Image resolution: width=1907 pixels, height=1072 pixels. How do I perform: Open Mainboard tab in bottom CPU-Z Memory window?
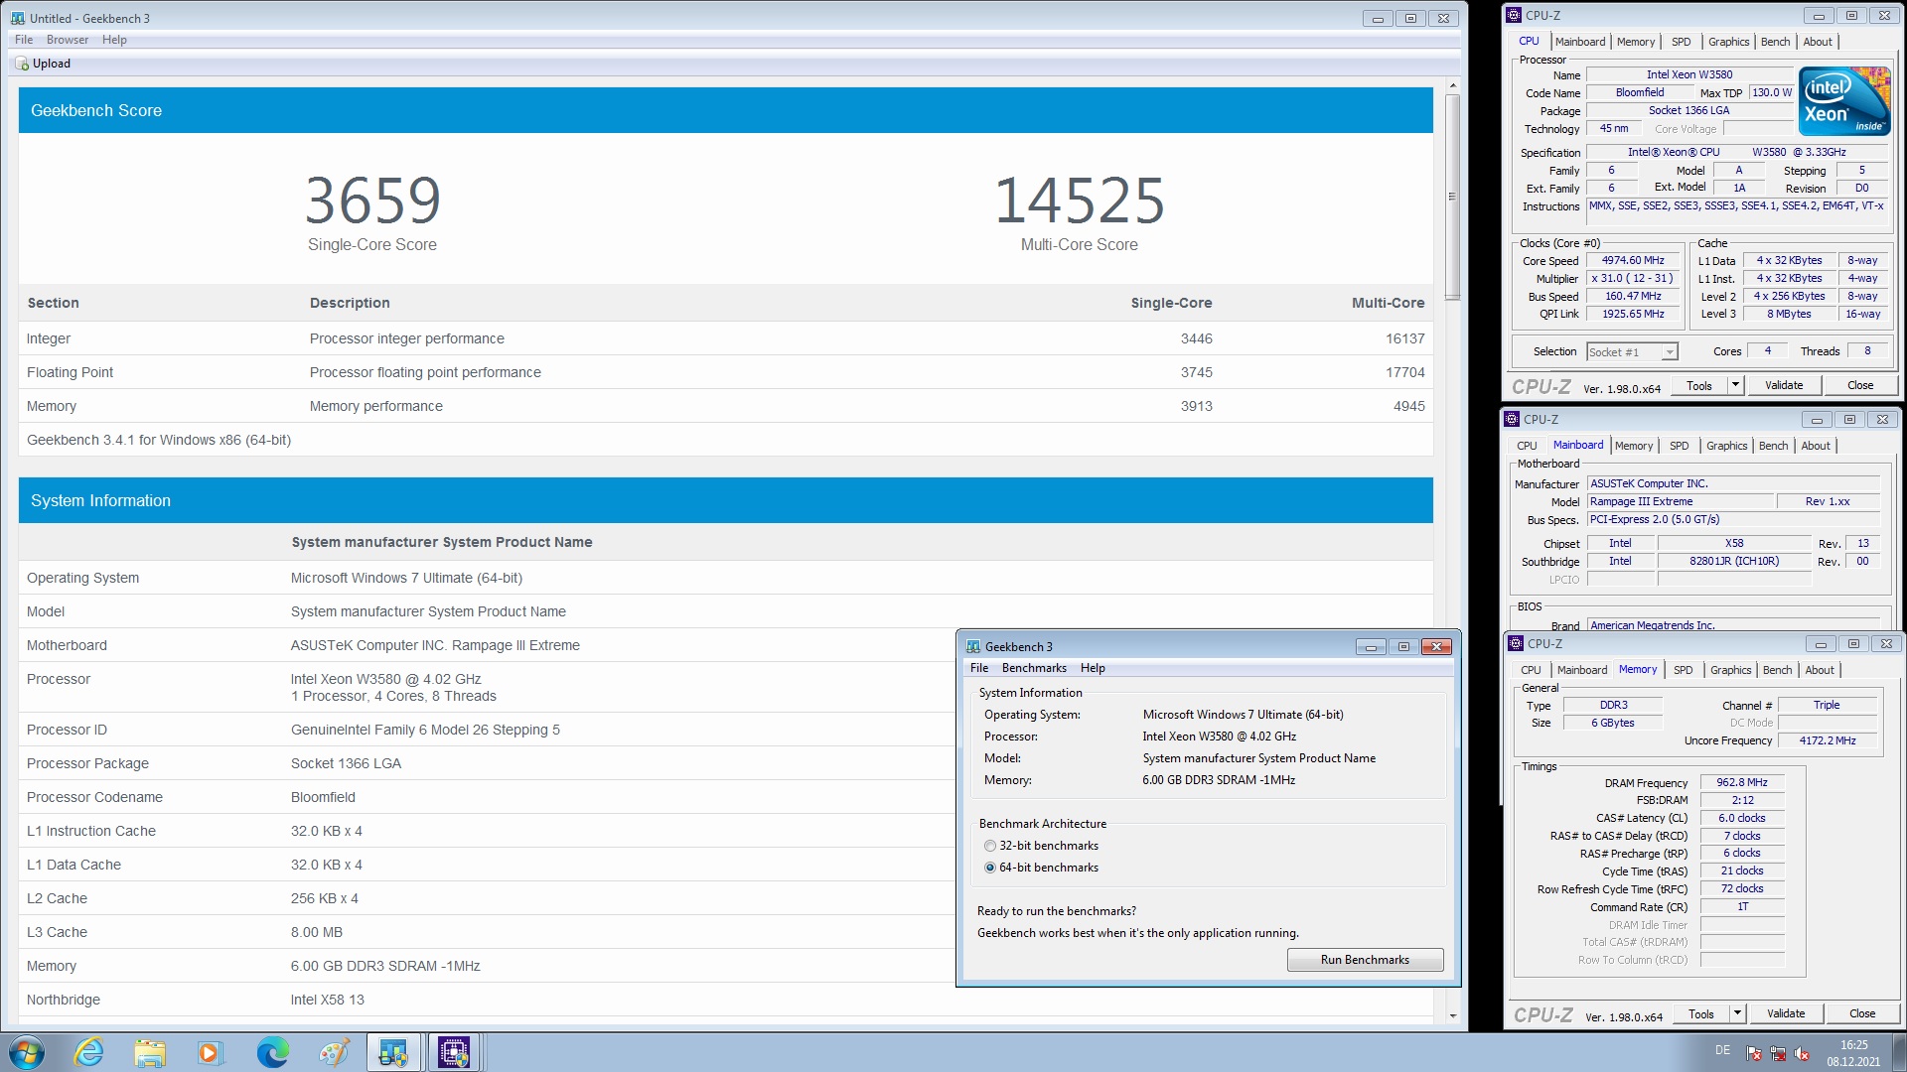tap(1582, 670)
